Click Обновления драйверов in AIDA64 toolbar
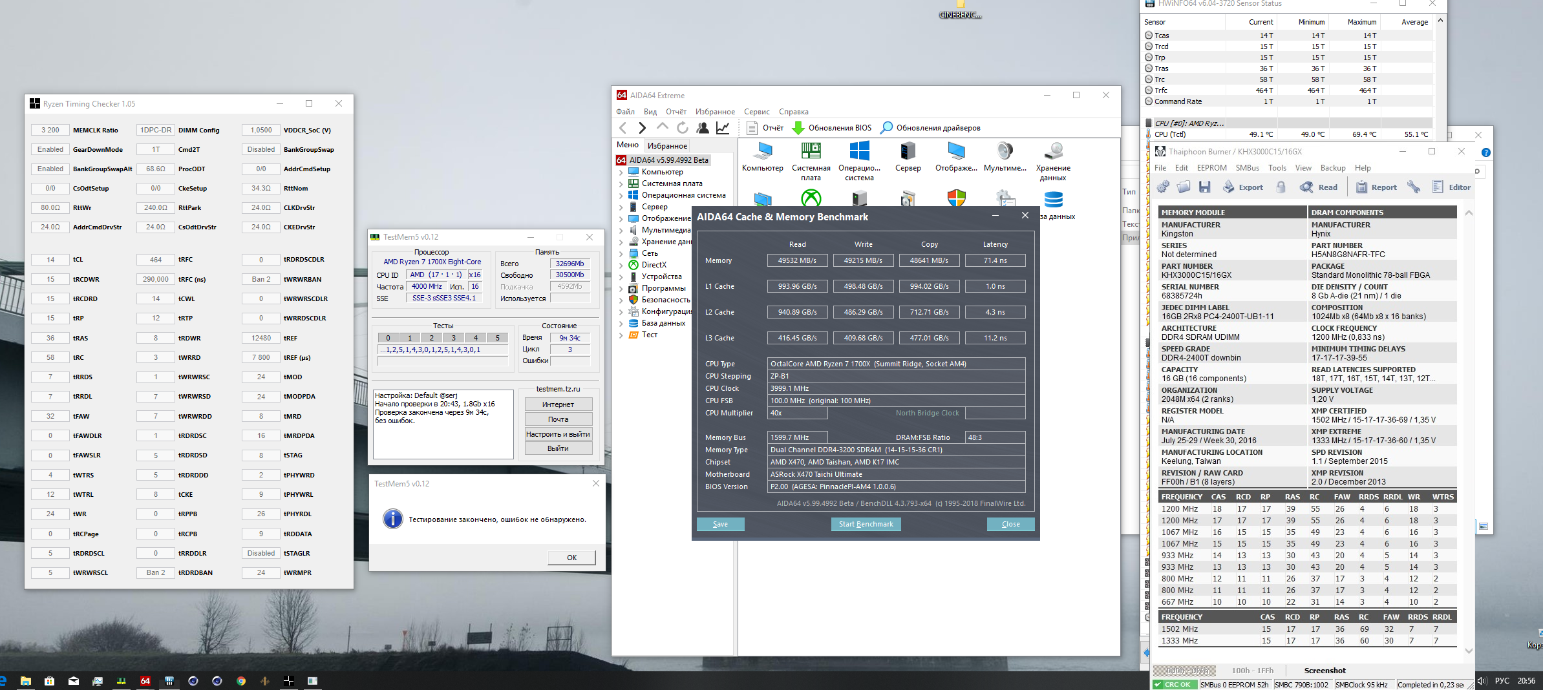Screen dimensions: 1543x690 click(x=931, y=128)
